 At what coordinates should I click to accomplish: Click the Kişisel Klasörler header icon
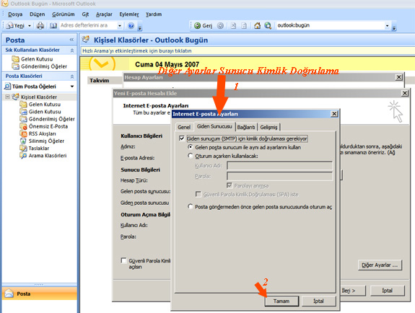(x=85, y=40)
